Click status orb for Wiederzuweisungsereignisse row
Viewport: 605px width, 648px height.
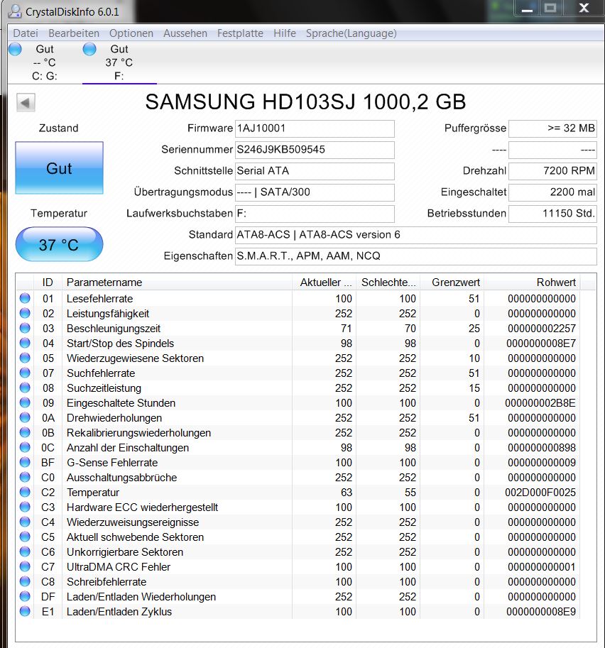(x=25, y=522)
